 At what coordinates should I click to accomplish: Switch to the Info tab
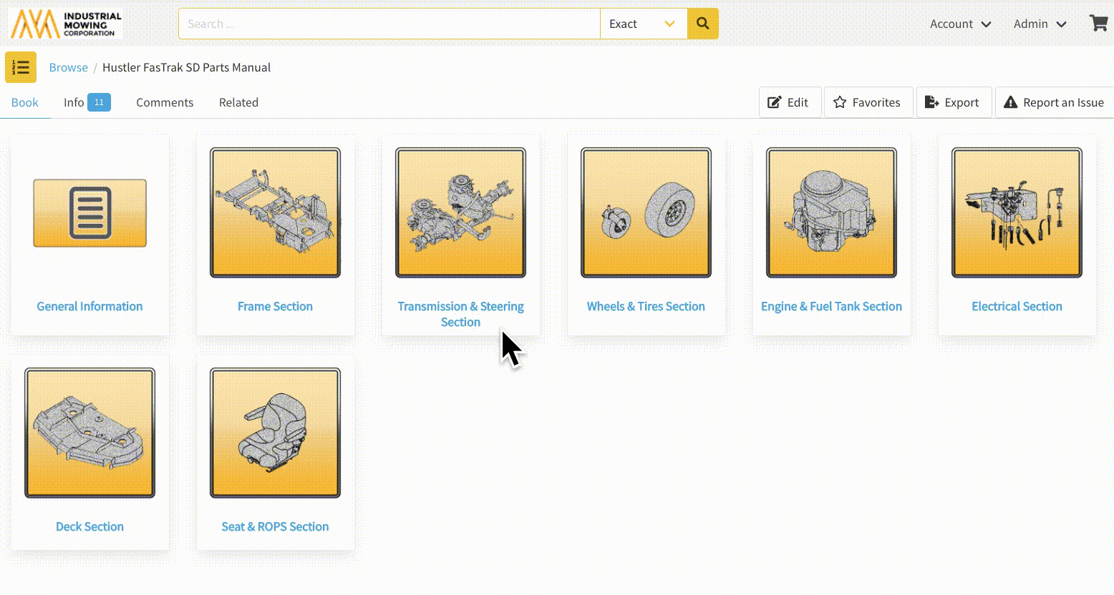85,102
